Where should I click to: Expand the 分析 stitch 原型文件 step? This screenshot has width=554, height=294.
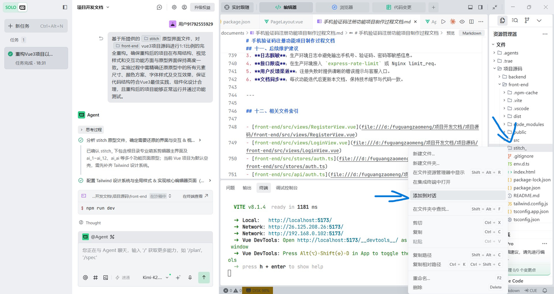click(140, 140)
